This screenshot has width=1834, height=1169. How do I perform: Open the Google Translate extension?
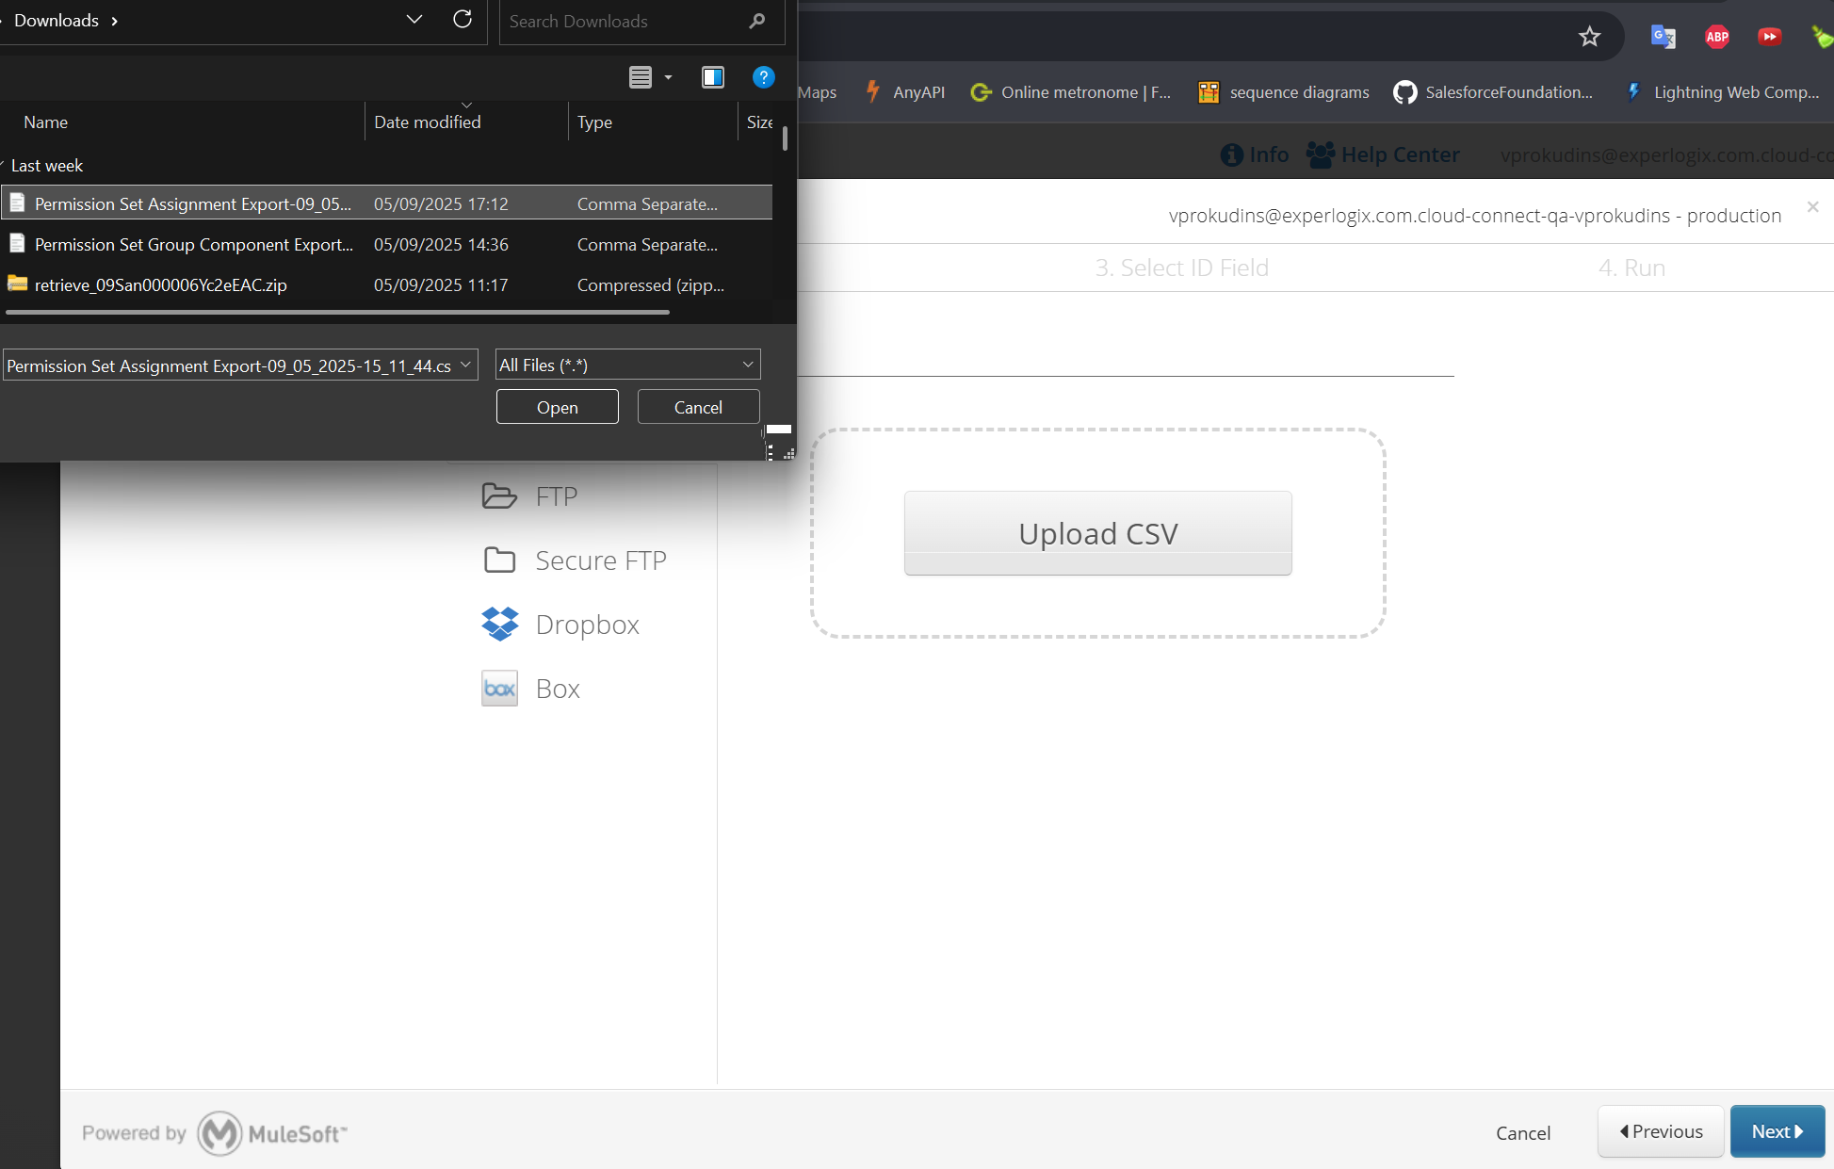click(1664, 37)
